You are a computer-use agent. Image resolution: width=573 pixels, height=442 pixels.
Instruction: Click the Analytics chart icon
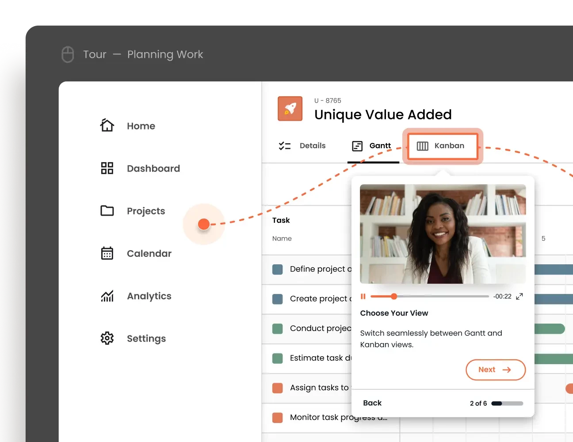(x=107, y=296)
